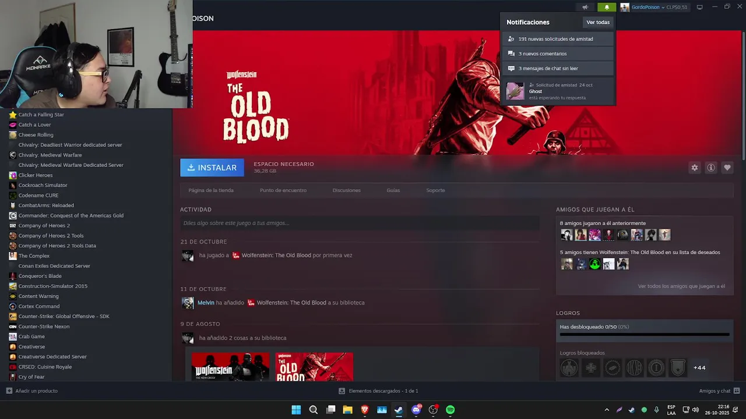Viewport: 746px width, 419px height.
Task: Open the Task View taskbar icon
Action: (330, 410)
